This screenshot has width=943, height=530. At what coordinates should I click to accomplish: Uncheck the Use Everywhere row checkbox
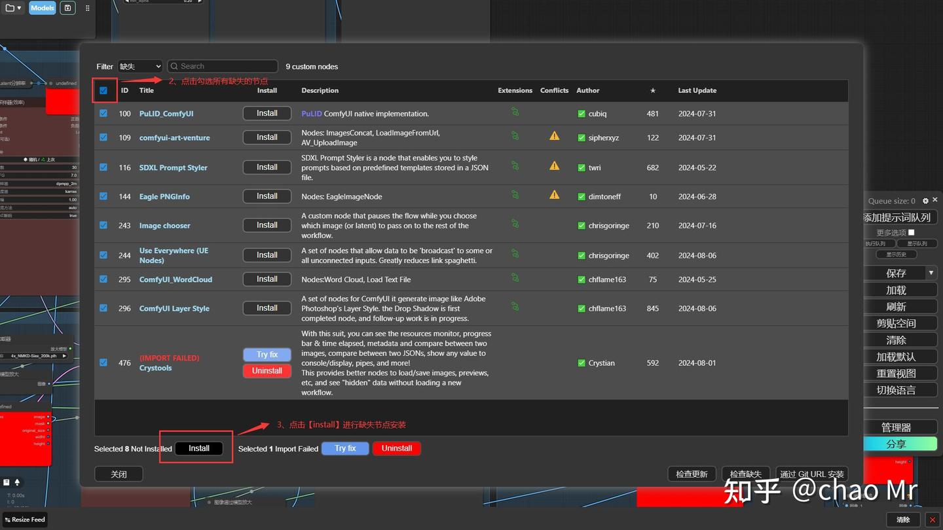(103, 255)
